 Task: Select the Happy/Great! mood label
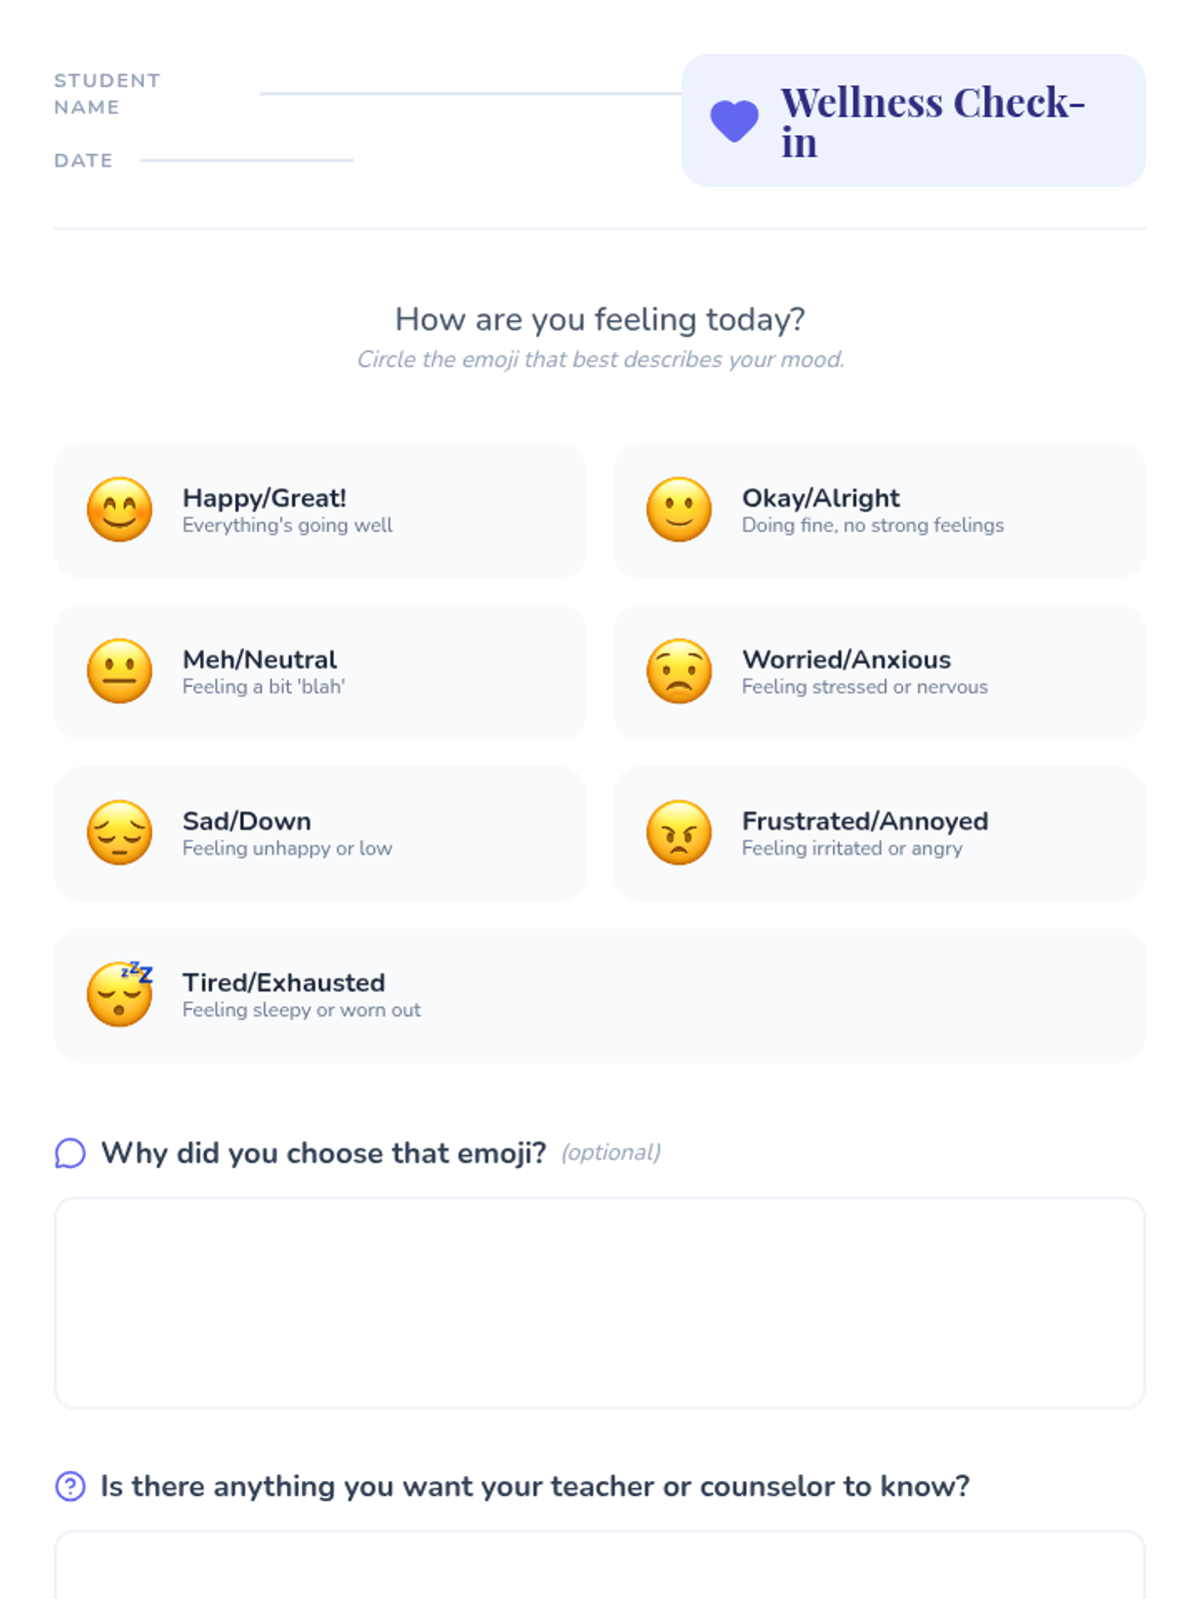pos(264,498)
